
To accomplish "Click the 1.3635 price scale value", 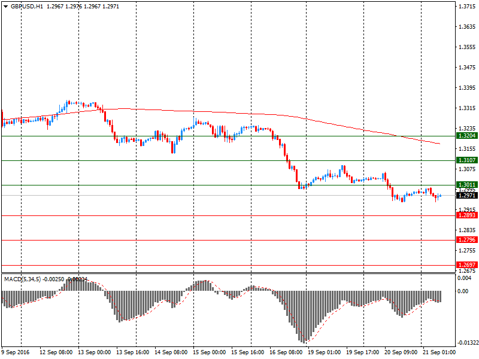I will coord(467,27).
